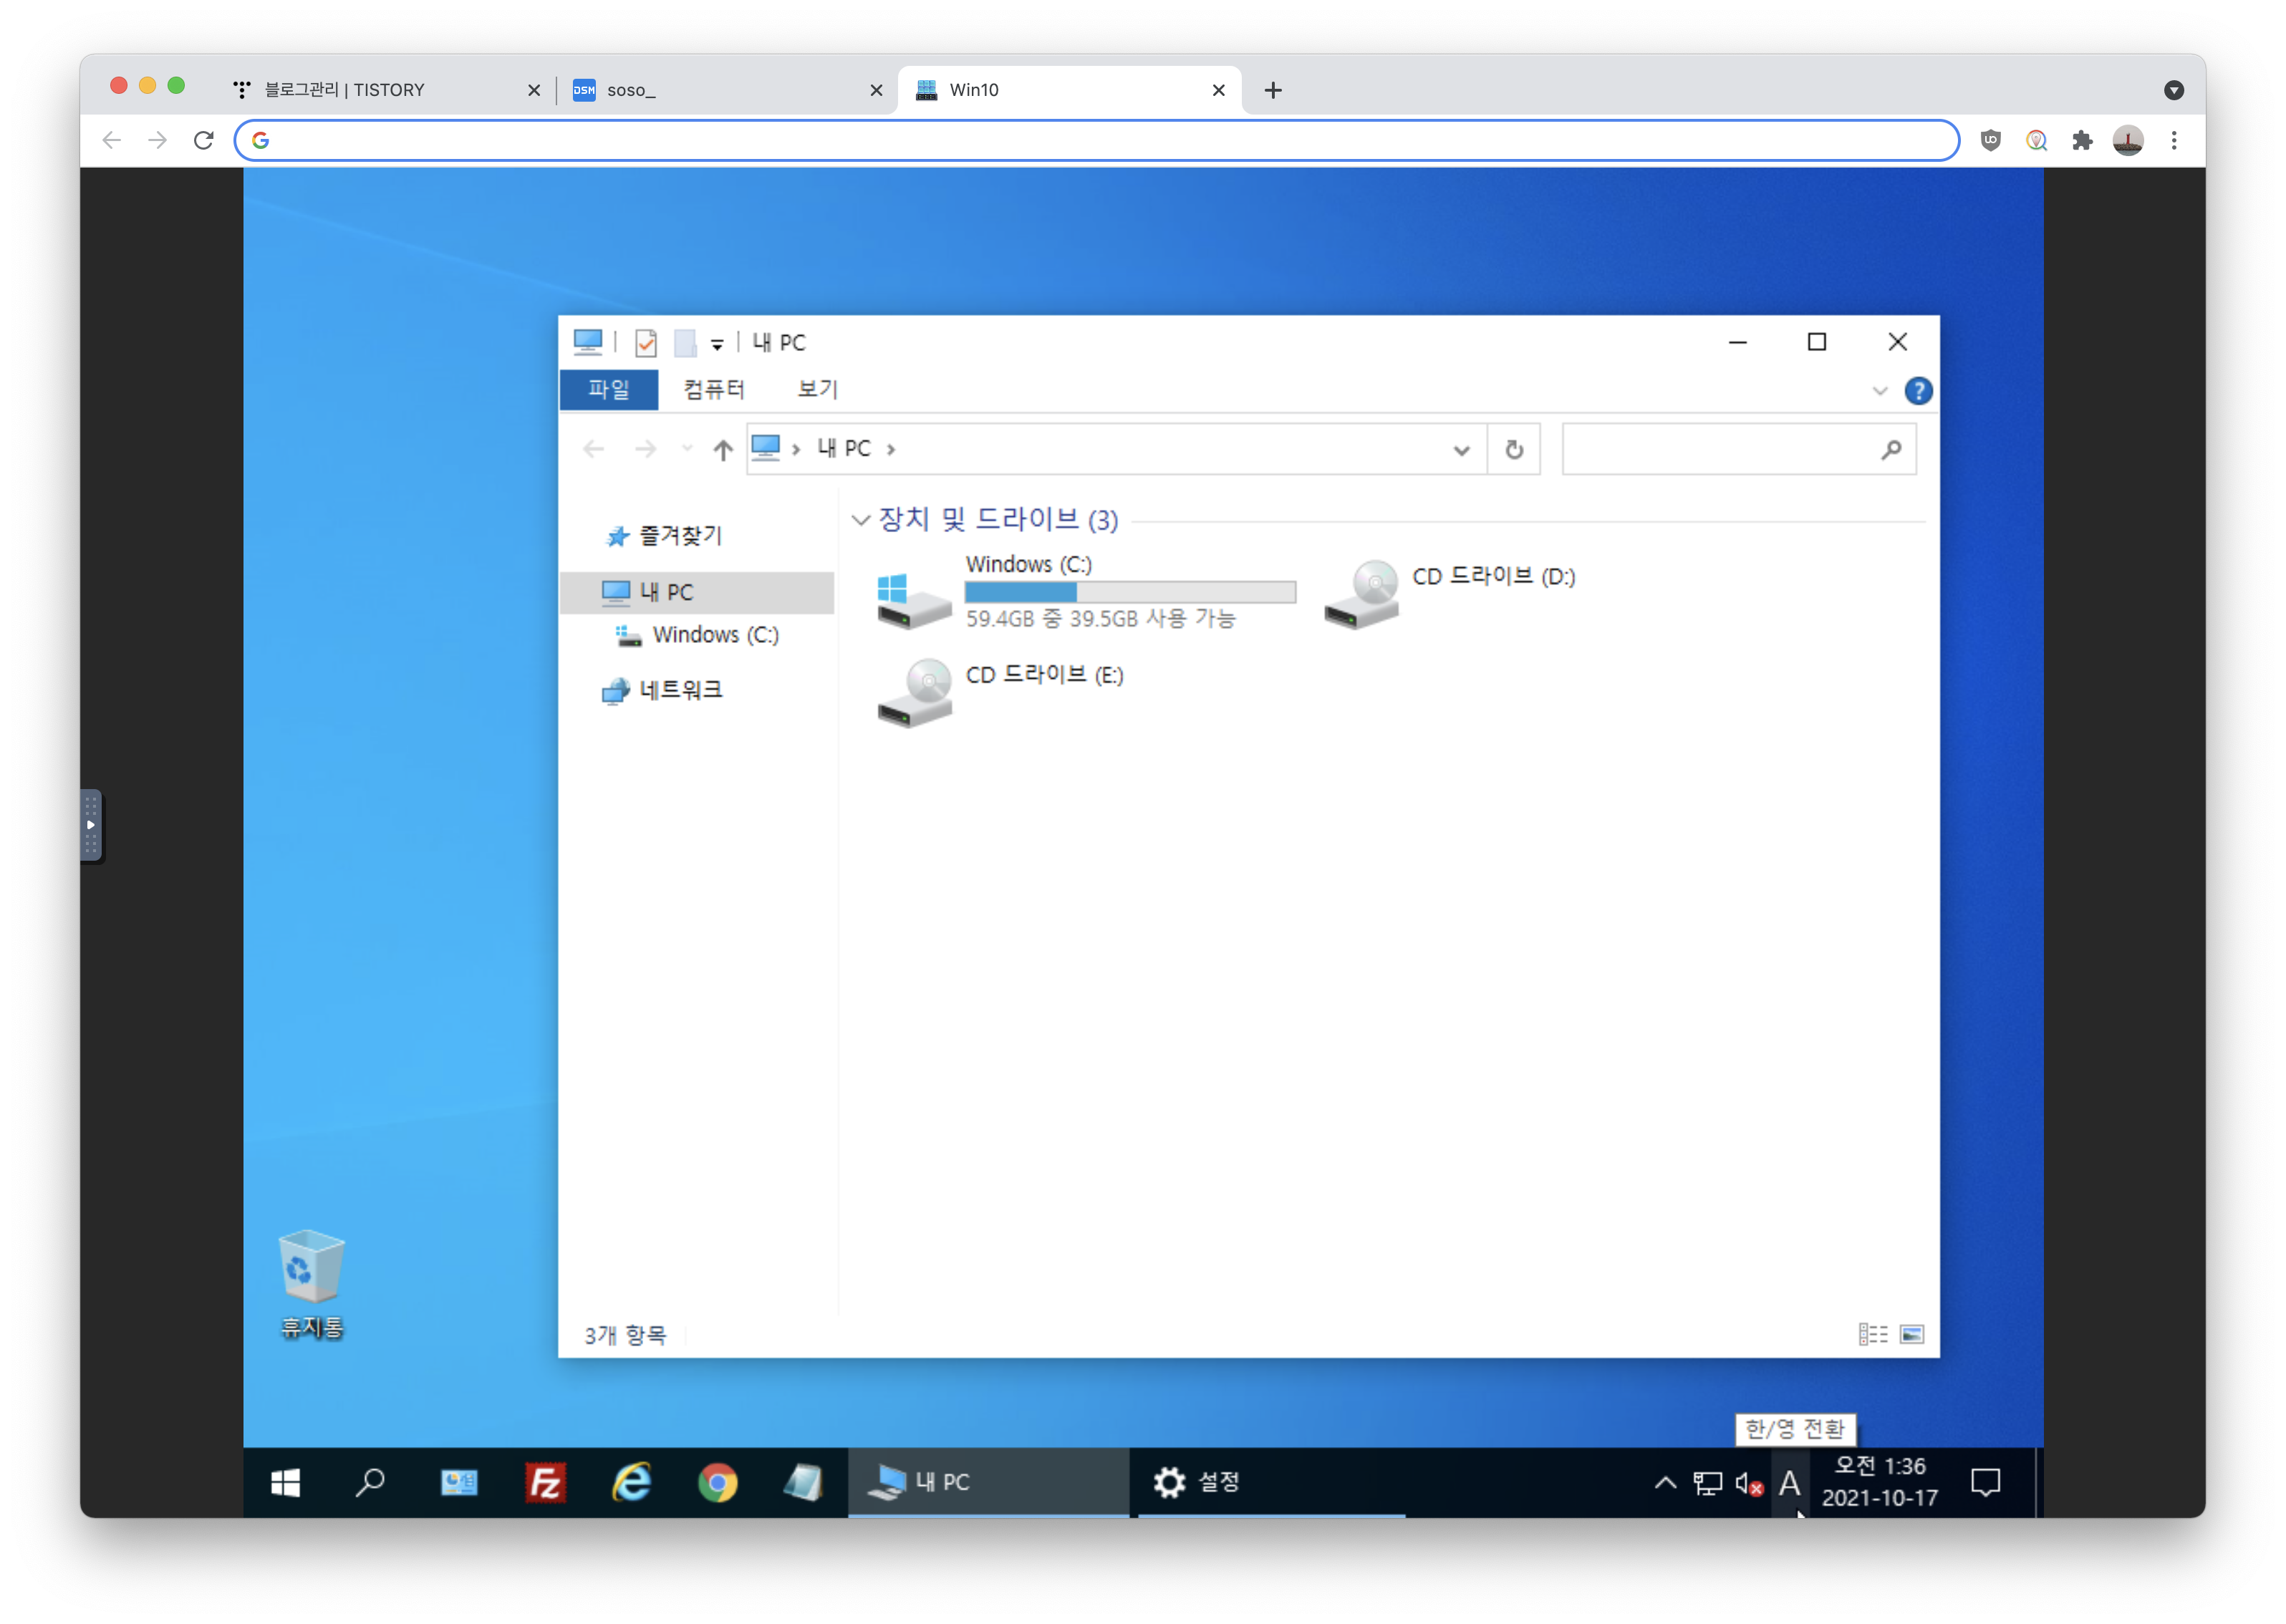Click the Windows (C:) usage bar
This screenshot has height=1624, width=2286.
point(1129,592)
